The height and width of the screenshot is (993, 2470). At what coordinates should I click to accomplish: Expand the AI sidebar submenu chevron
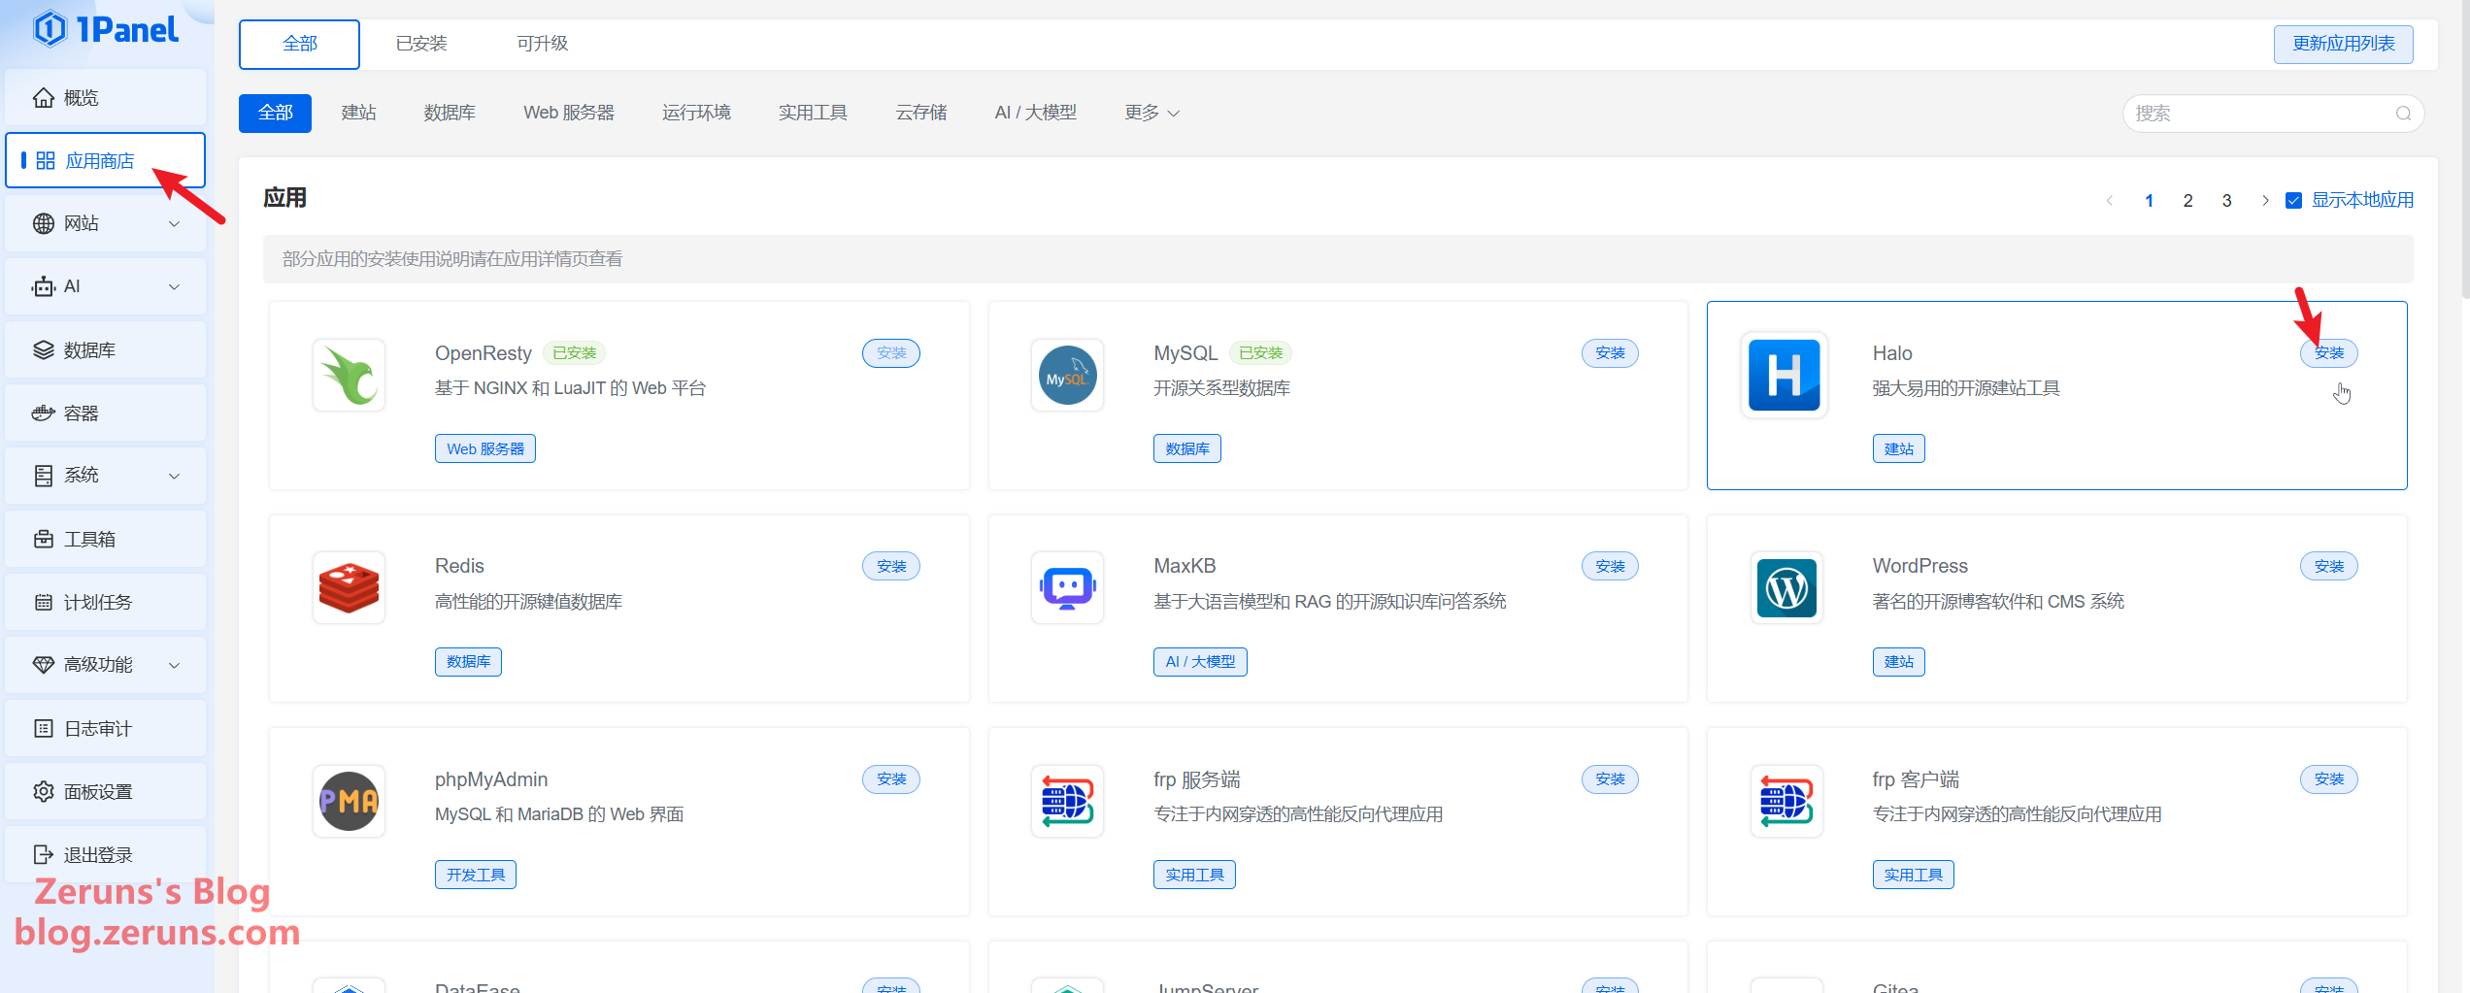[x=175, y=287]
